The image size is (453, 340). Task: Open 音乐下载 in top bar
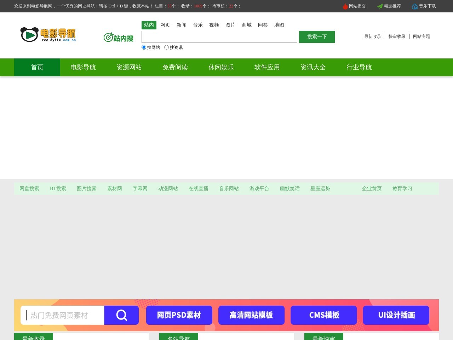pos(428,6)
